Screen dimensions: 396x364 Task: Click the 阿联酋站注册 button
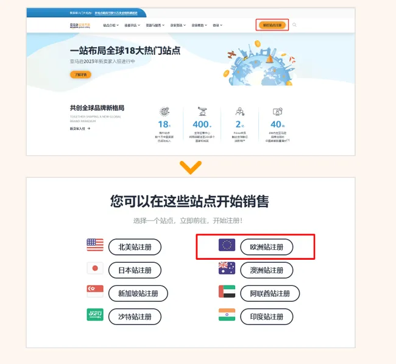coord(270,293)
